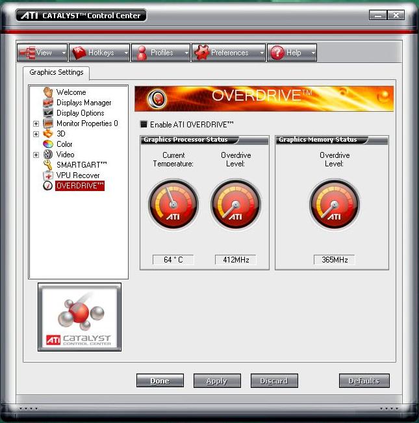Screen dimensions: 419x423
Task: Click the Help question mark icon
Action: pyautogui.click(x=277, y=53)
